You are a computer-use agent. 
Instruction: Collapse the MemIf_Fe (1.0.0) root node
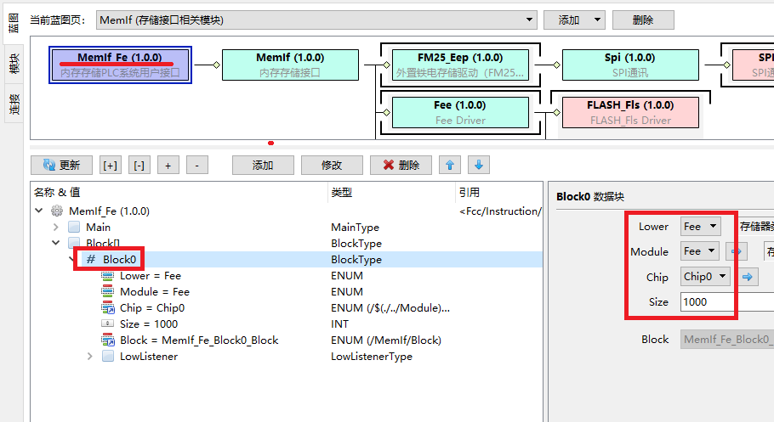39,211
